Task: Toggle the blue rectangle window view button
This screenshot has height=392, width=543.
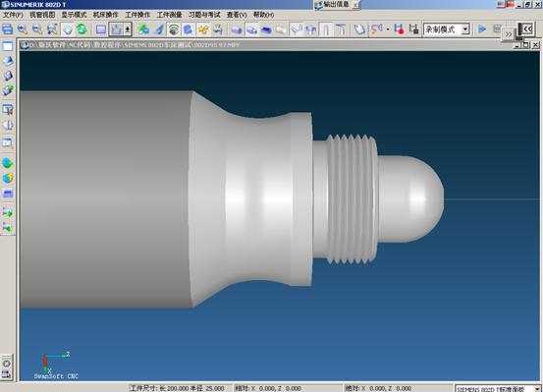Action: (101, 29)
